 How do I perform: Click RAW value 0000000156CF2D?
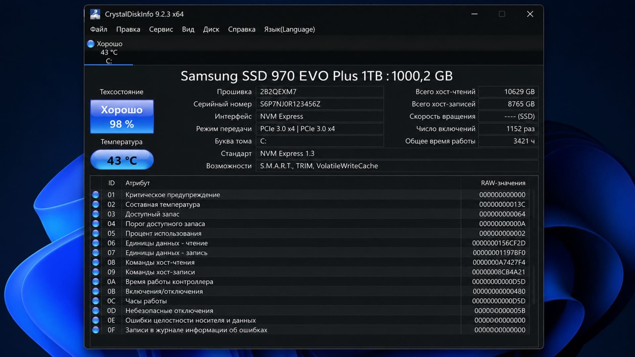click(x=499, y=243)
